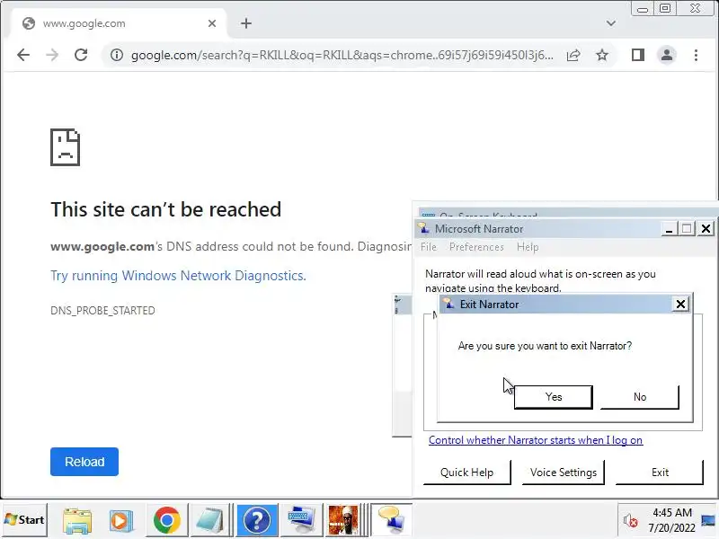Image resolution: width=719 pixels, height=539 pixels.
Task: Open Preferences menu in Microsoft Narrator
Action: pos(476,247)
